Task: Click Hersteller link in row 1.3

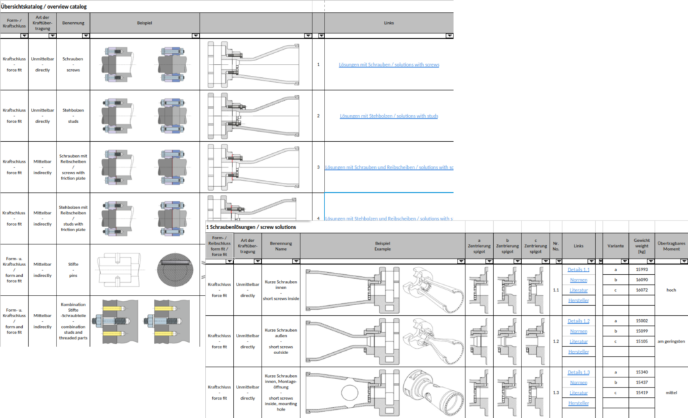Action: (x=578, y=403)
